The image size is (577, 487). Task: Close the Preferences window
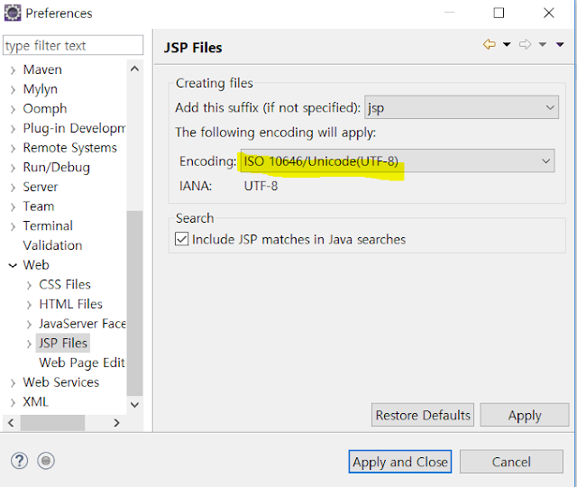549,13
